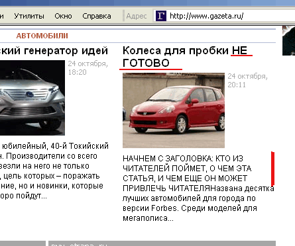This screenshot has width=295, height=246.
Task: Click the '24 октября, 18:20' date text
Action: [x=88, y=68]
